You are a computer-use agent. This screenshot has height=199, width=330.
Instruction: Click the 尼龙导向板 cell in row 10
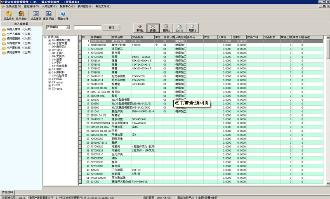[121, 76]
